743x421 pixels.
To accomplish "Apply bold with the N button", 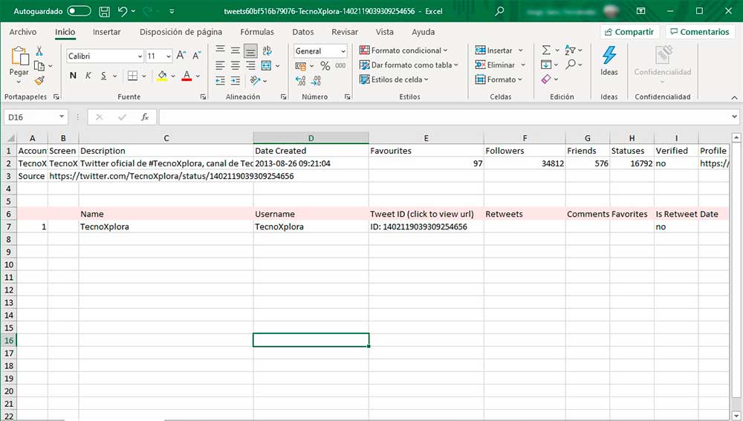I will (73, 76).
